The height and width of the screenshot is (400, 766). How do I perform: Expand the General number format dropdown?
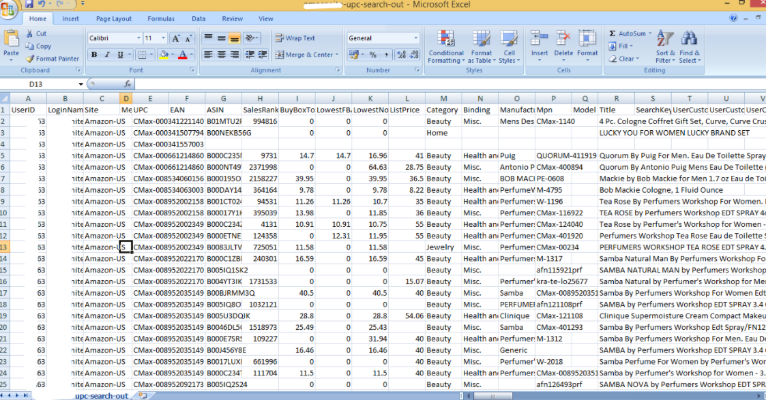pyautogui.click(x=416, y=38)
